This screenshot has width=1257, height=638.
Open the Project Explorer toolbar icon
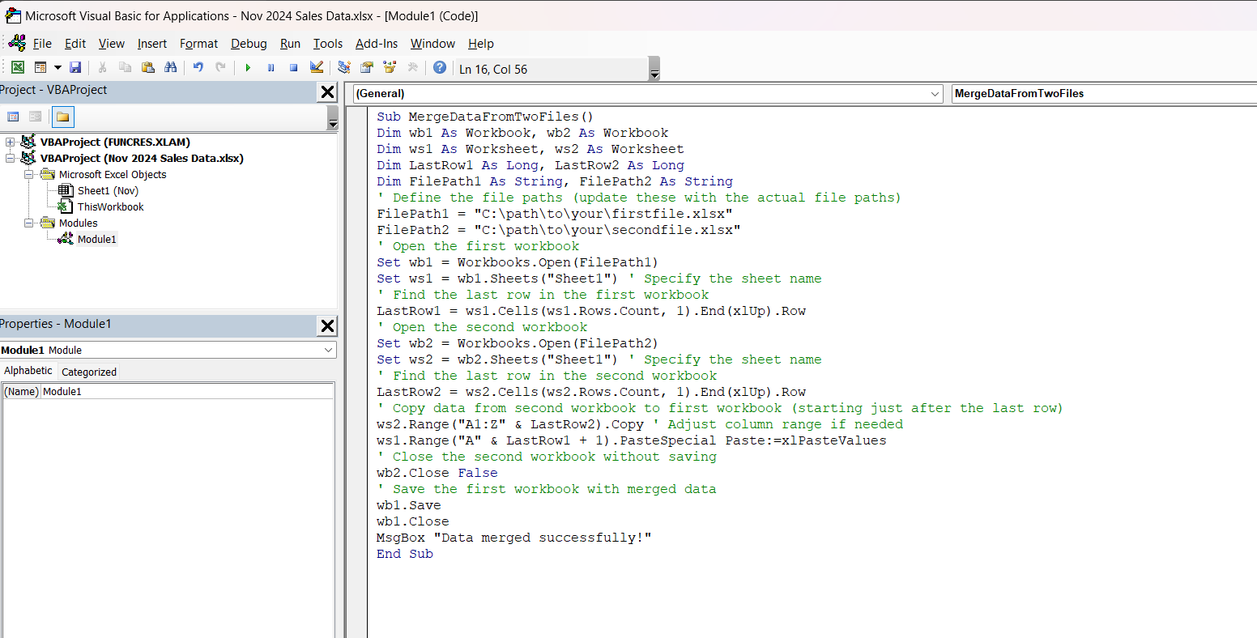[x=344, y=68]
